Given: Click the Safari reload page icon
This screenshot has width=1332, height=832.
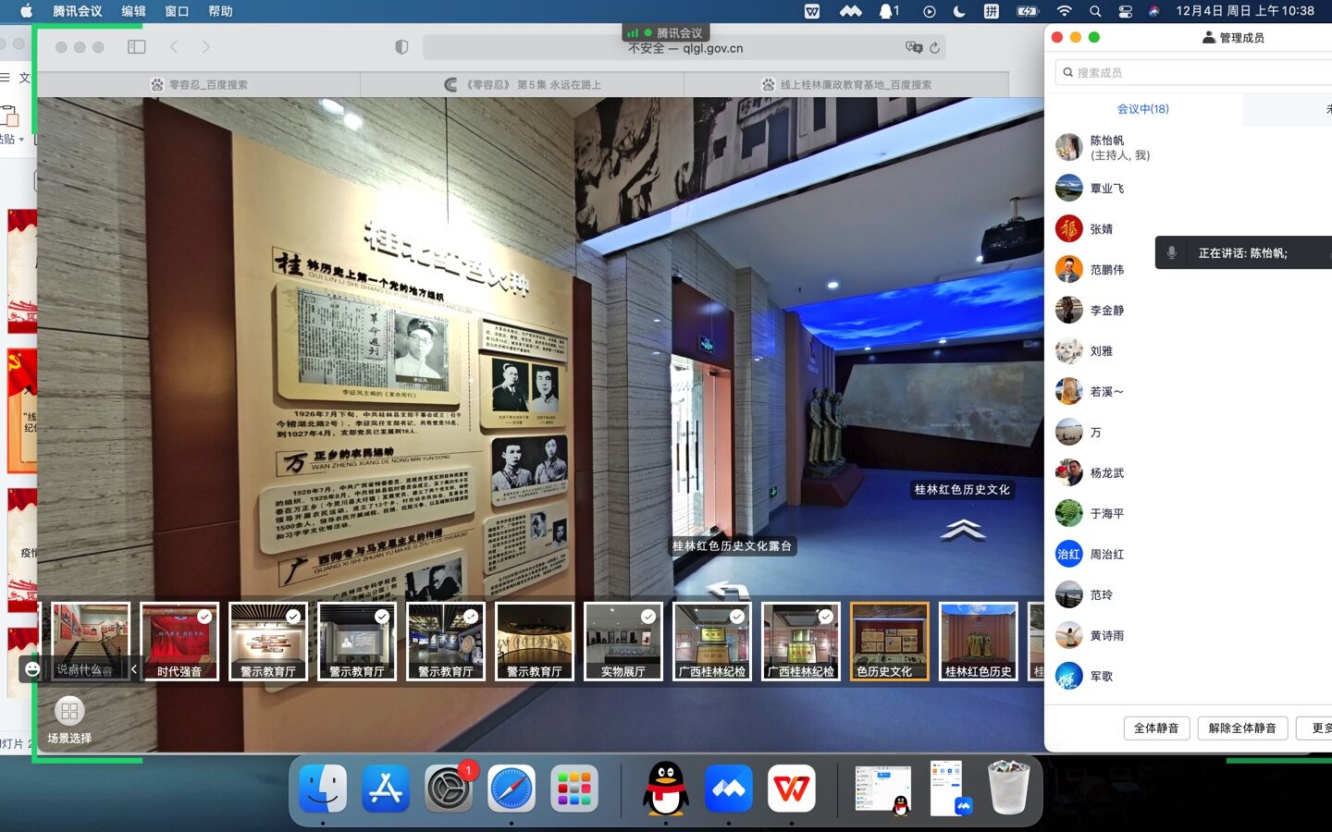Looking at the screenshot, I should pyautogui.click(x=934, y=48).
